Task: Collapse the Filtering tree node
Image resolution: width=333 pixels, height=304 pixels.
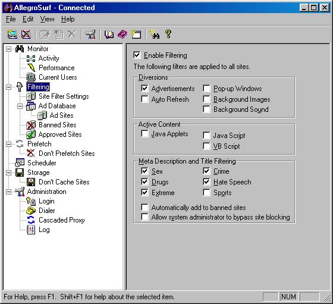Action: tap(8, 87)
